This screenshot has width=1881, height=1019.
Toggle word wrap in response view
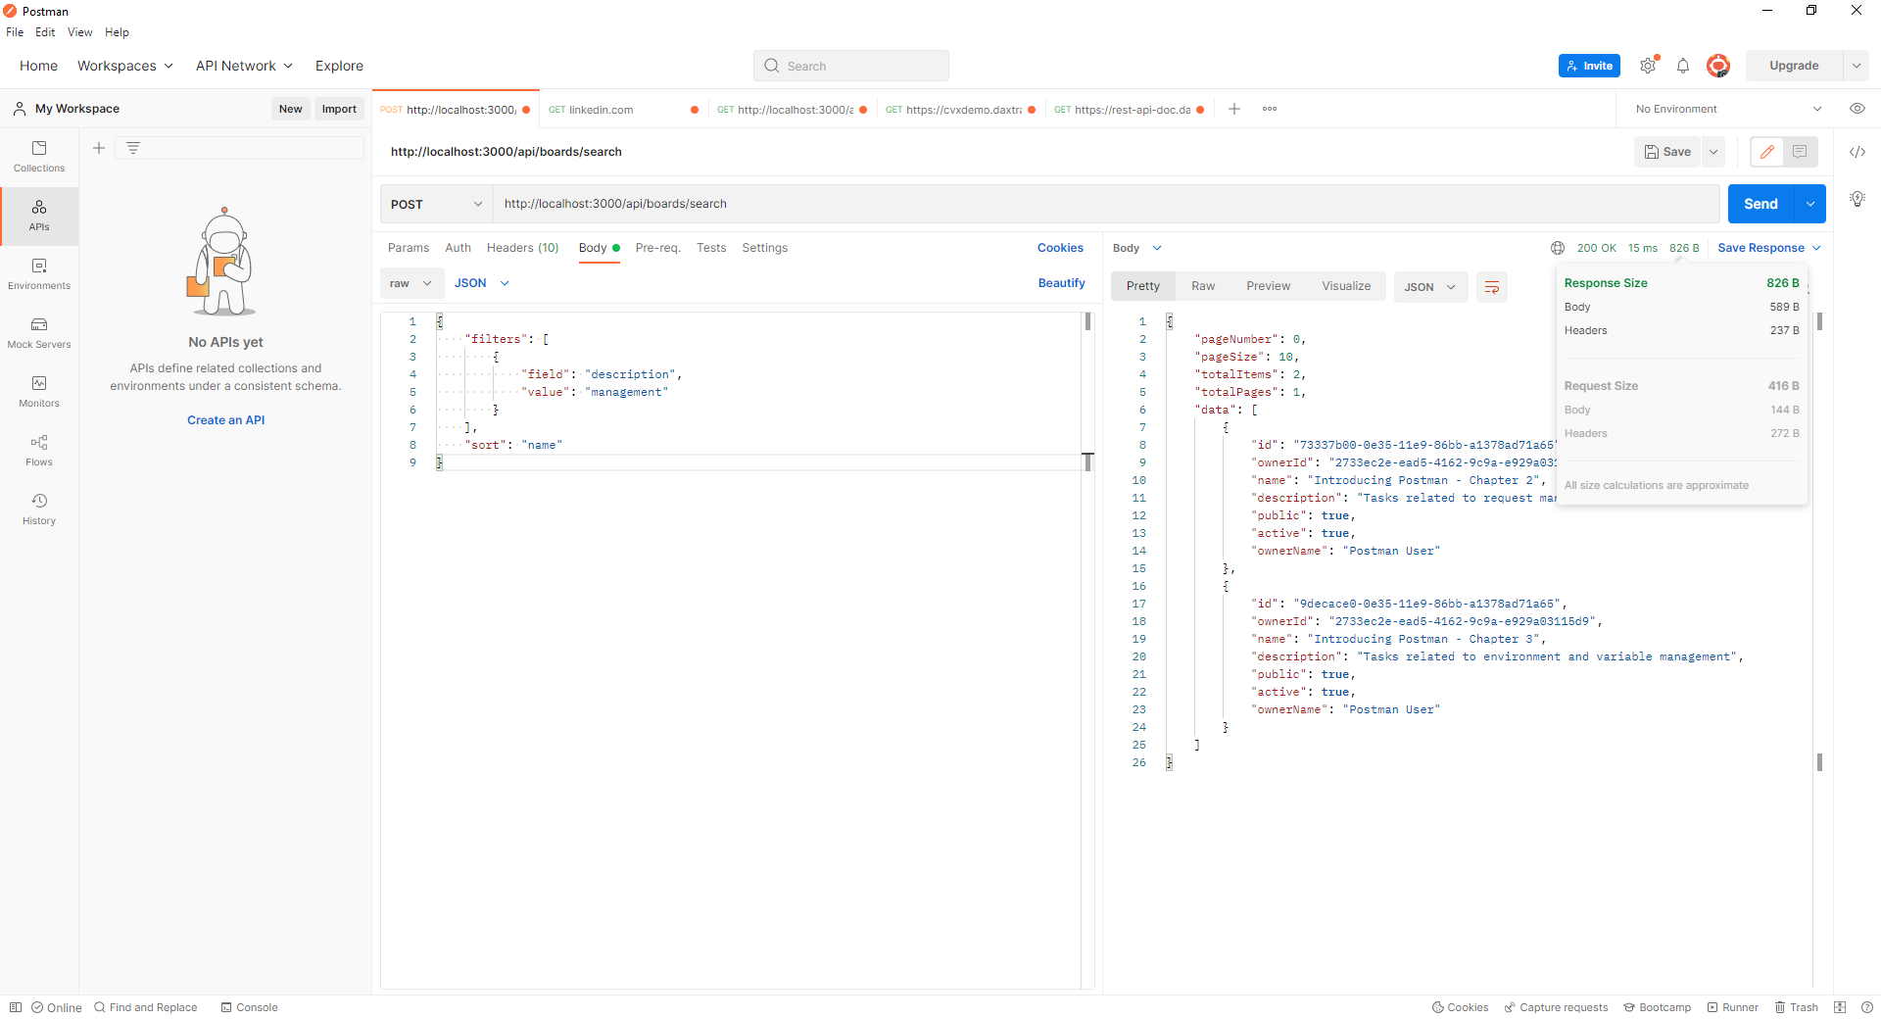click(x=1492, y=287)
